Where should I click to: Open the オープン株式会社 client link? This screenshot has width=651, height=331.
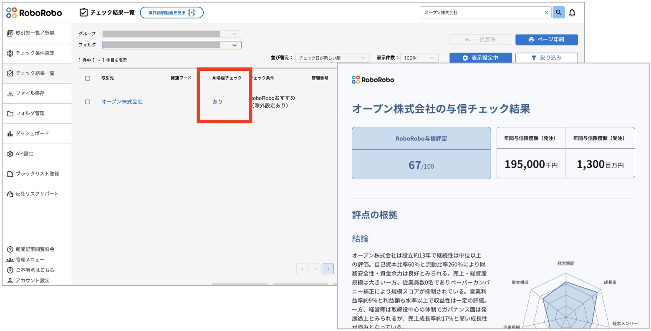pyautogui.click(x=122, y=102)
